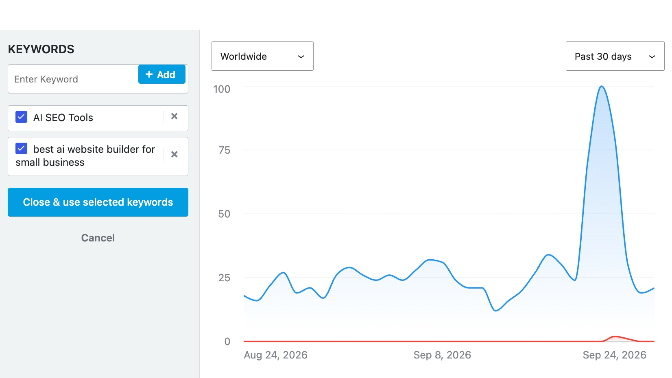Cancel the keyword selection
The width and height of the screenshot is (672, 378).
[98, 238]
